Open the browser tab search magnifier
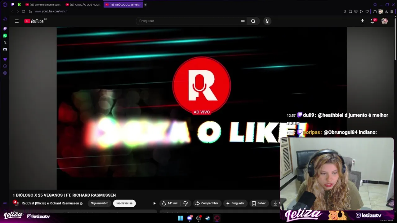The width and height of the screenshot is (397, 223). point(375,5)
